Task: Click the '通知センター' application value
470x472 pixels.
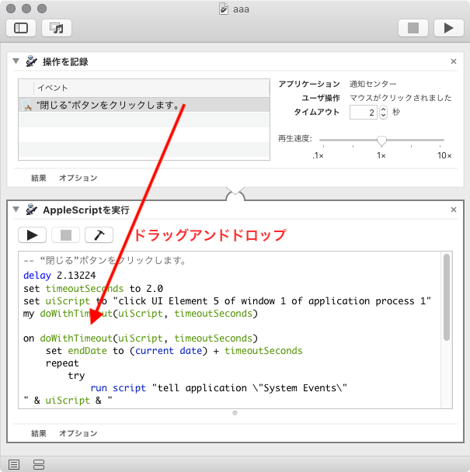Action: click(373, 84)
